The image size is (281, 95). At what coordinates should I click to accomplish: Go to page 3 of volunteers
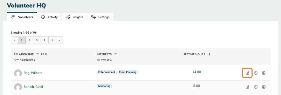coord(37,41)
